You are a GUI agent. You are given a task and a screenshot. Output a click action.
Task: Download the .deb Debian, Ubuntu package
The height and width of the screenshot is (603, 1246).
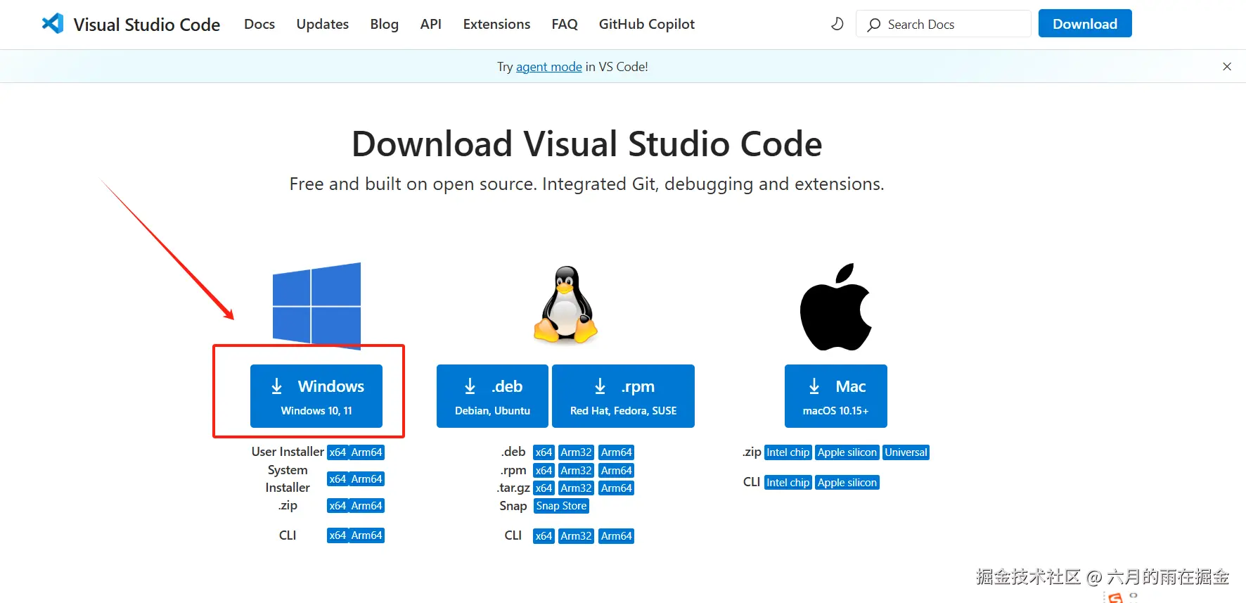[492, 396]
